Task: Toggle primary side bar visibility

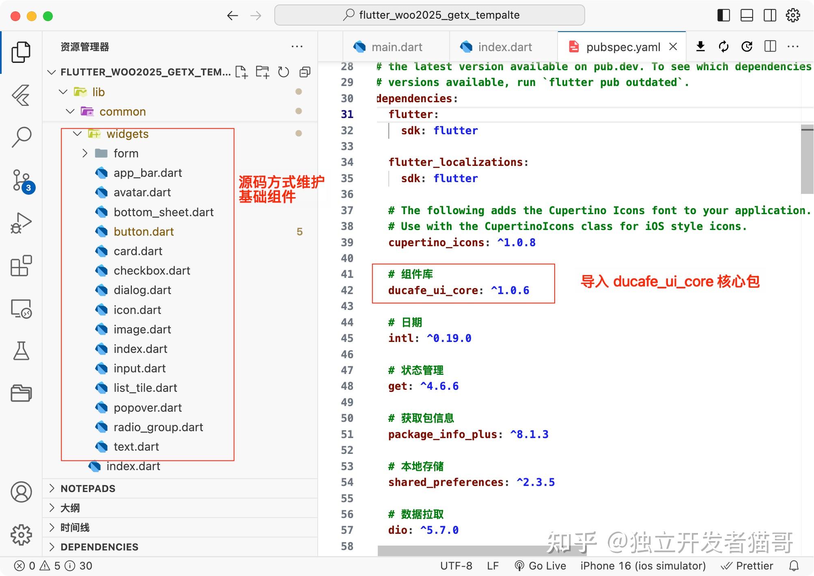Action: click(724, 15)
